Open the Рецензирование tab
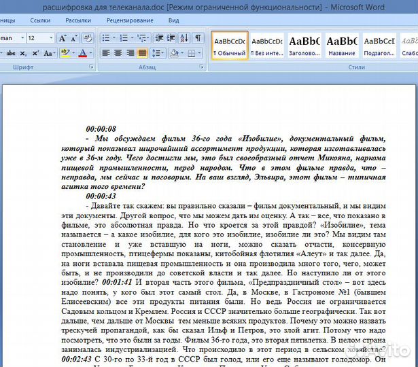The image size is (418, 367). point(130,20)
